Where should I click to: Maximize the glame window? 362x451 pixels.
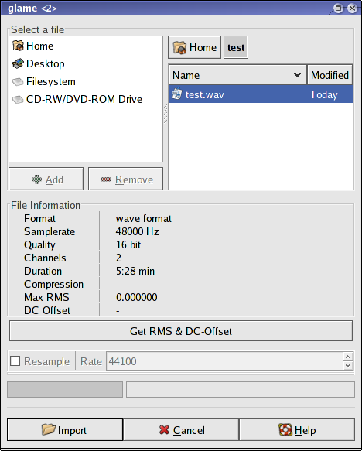tap(339, 8)
